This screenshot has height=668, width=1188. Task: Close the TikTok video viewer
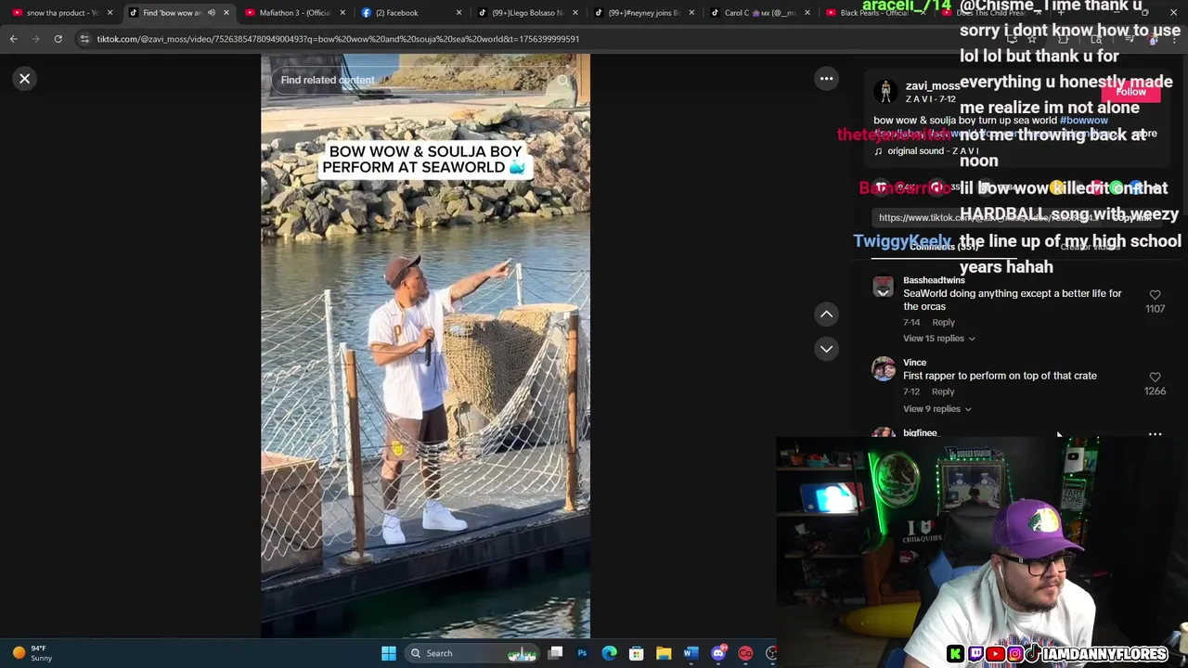pyautogui.click(x=25, y=79)
